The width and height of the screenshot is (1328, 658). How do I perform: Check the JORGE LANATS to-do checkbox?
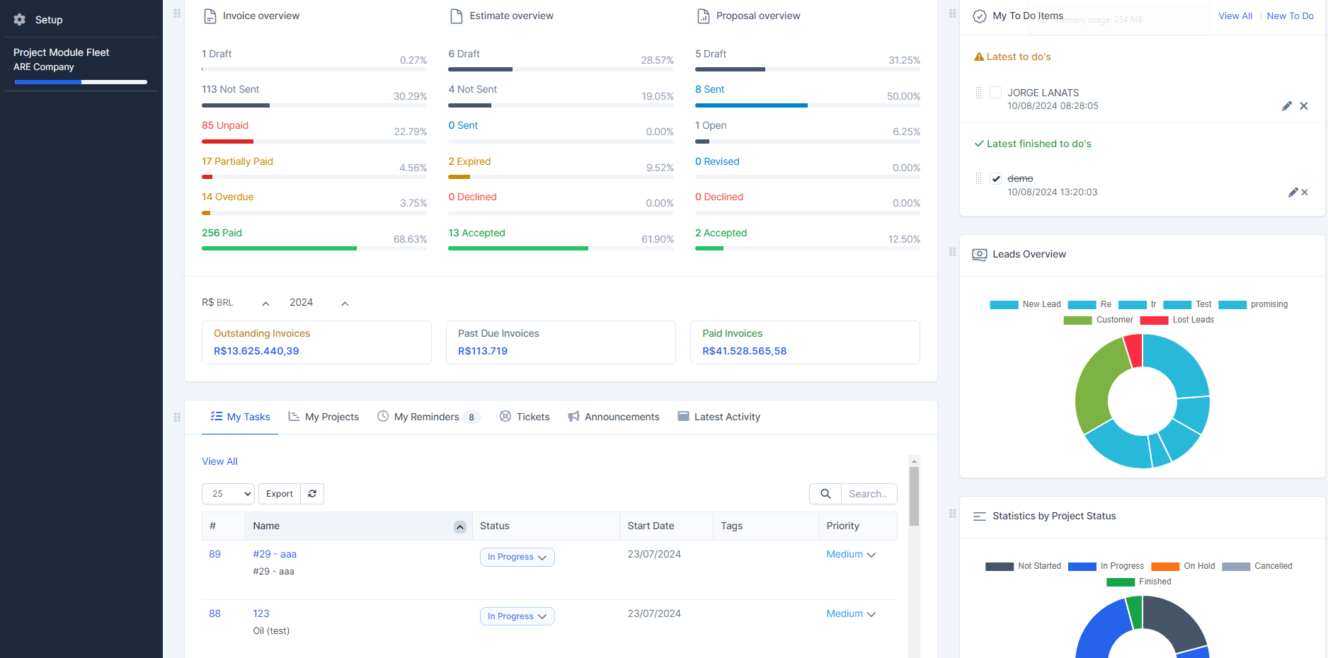click(x=996, y=93)
